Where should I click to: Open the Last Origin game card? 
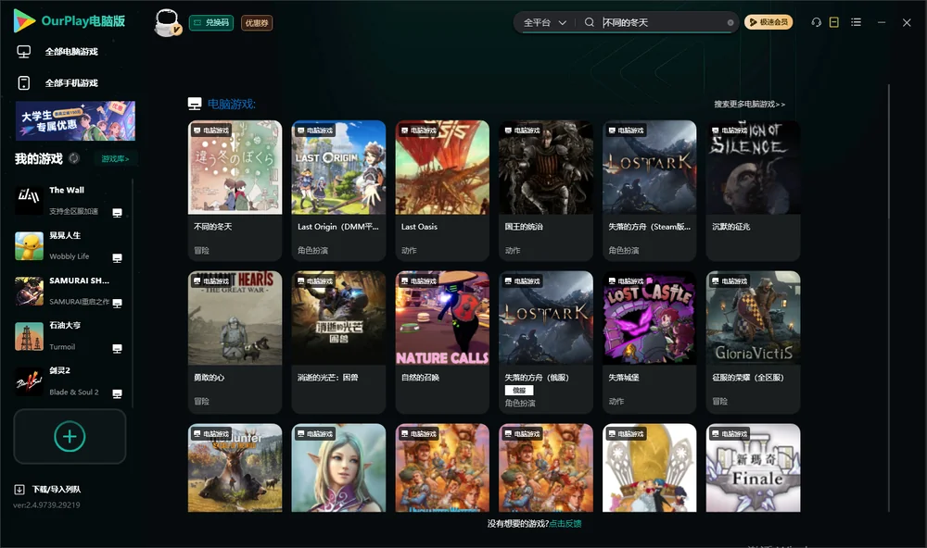tap(338, 190)
